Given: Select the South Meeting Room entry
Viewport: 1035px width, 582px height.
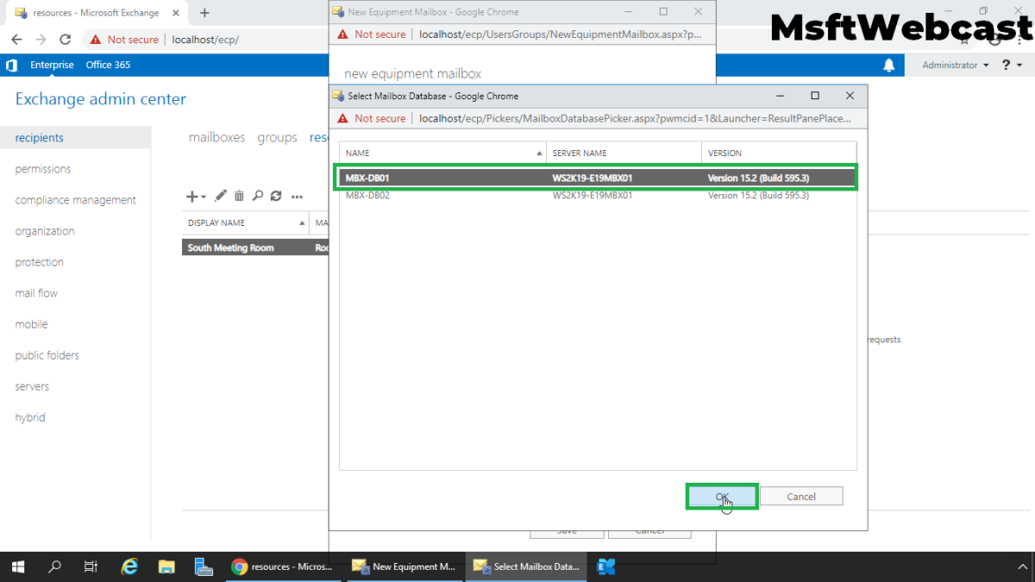Looking at the screenshot, I should click(x=231, y=247).
